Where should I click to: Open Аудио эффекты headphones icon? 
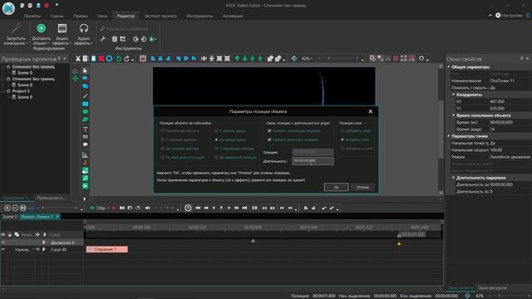[83, 28]
